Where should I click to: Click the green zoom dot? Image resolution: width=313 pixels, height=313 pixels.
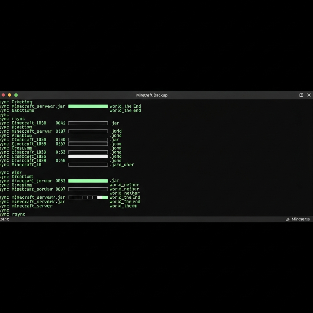(16, 95)
